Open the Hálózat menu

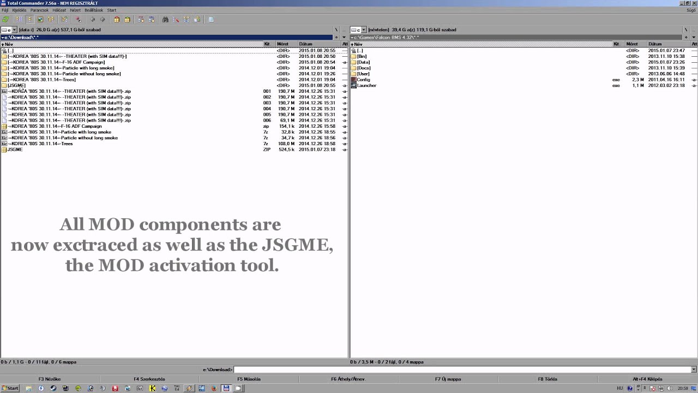coord(59,10)
